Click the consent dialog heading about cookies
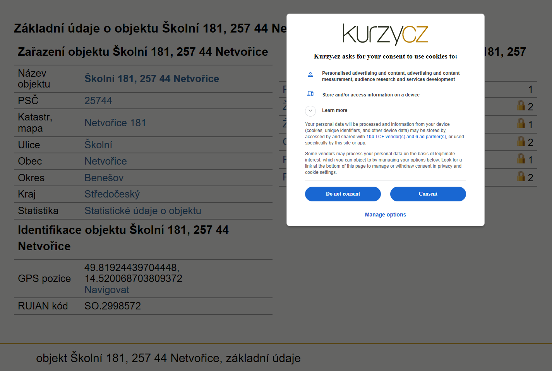The width and height of the screenshot is (552, 371). 386,57
